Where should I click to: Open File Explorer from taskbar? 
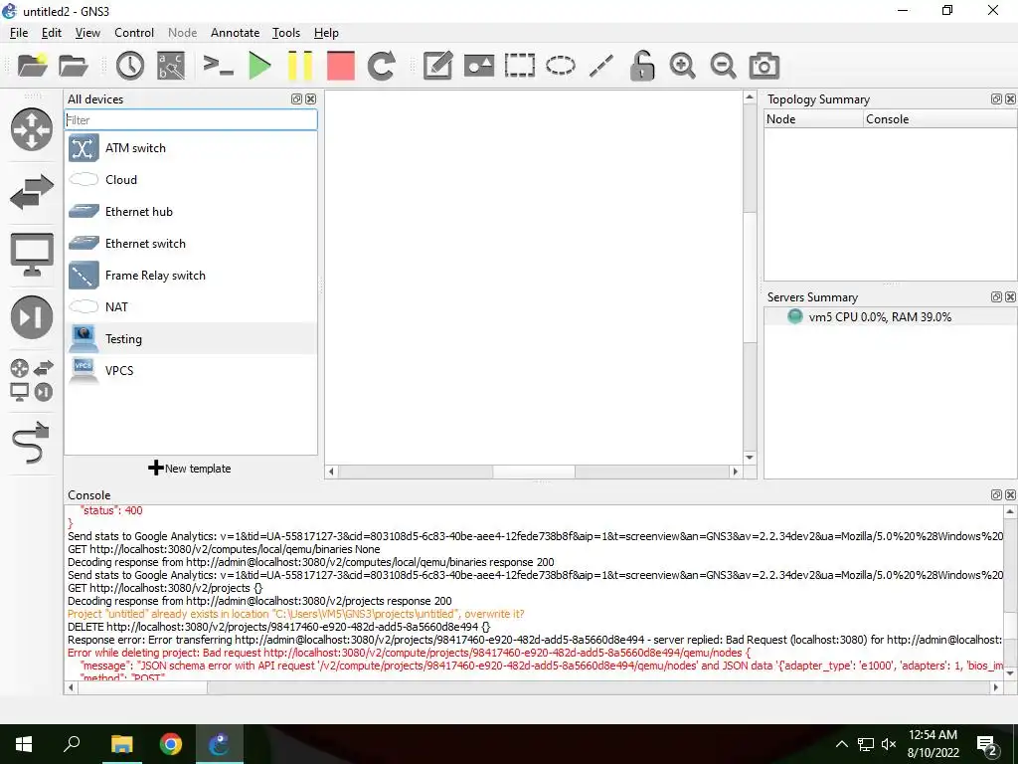[x=121, y=744]
